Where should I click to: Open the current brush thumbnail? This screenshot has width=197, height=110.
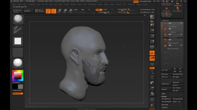[x=18, y=20]
